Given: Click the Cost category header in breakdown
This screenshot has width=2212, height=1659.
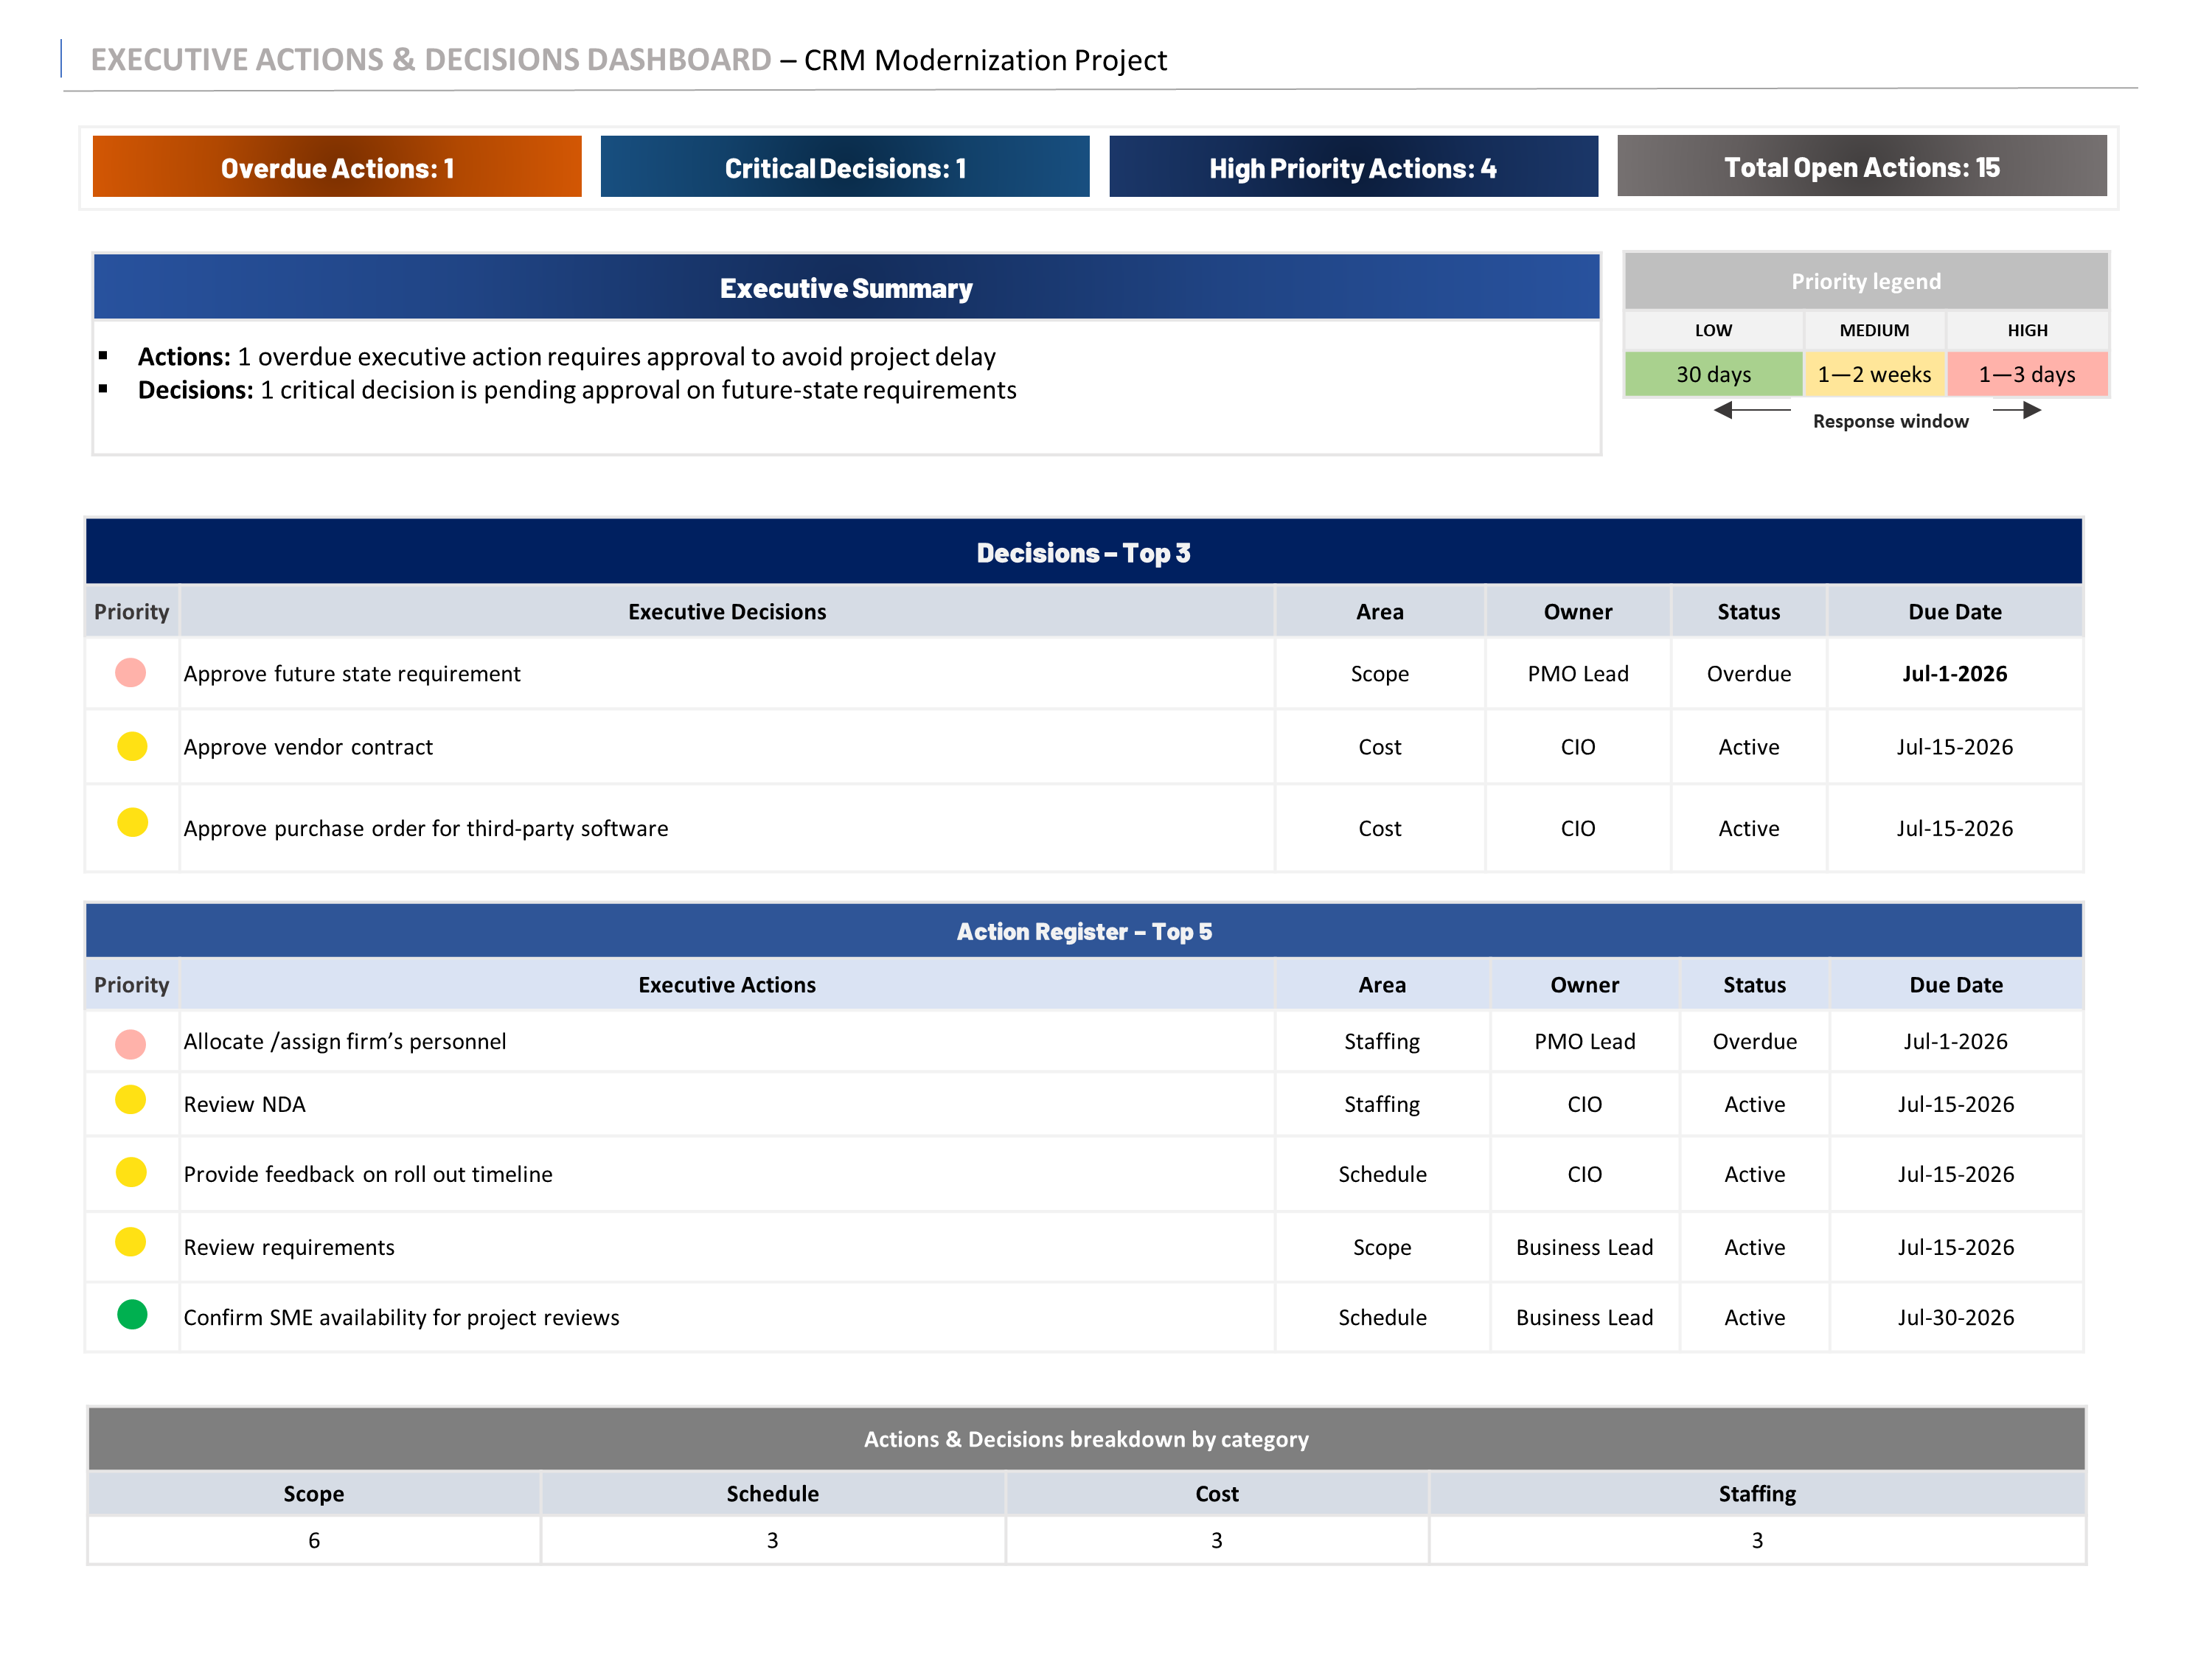Looking at the screenshot, I should 1216,1493.
